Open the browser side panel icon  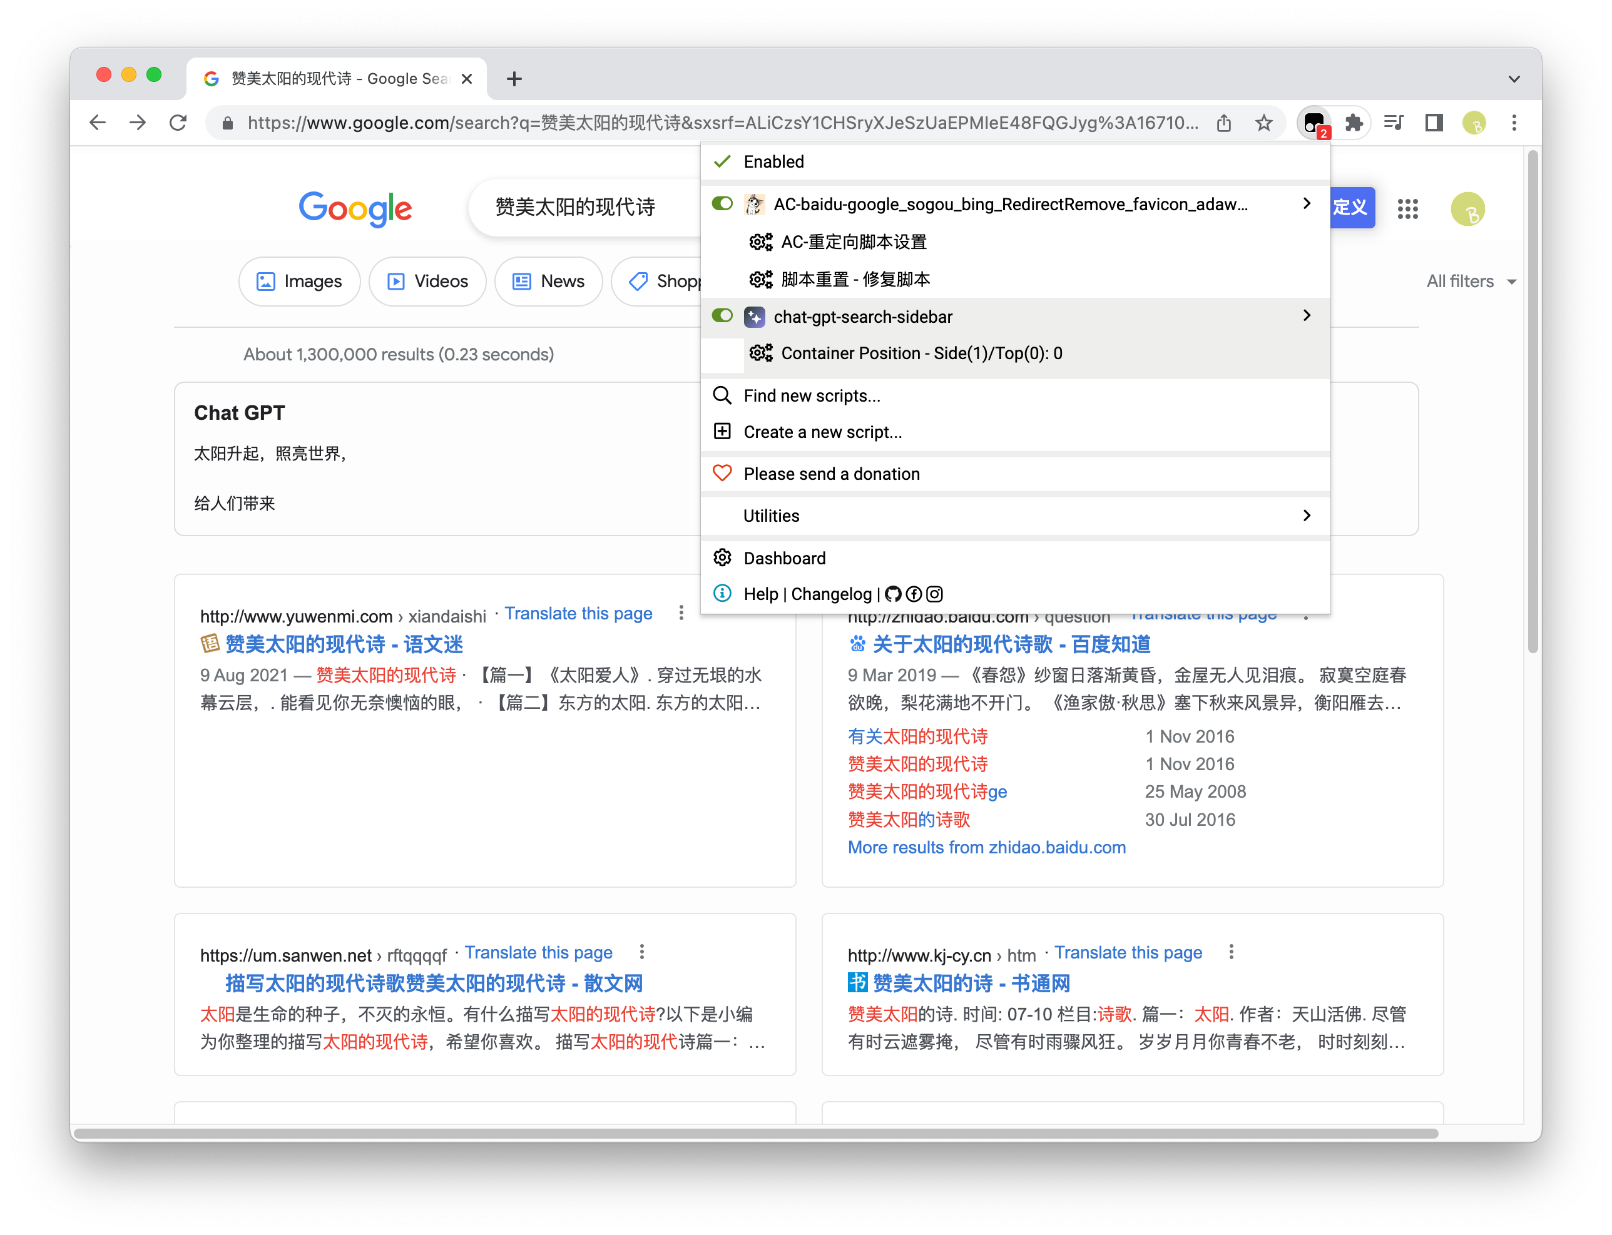point(1433,123)
